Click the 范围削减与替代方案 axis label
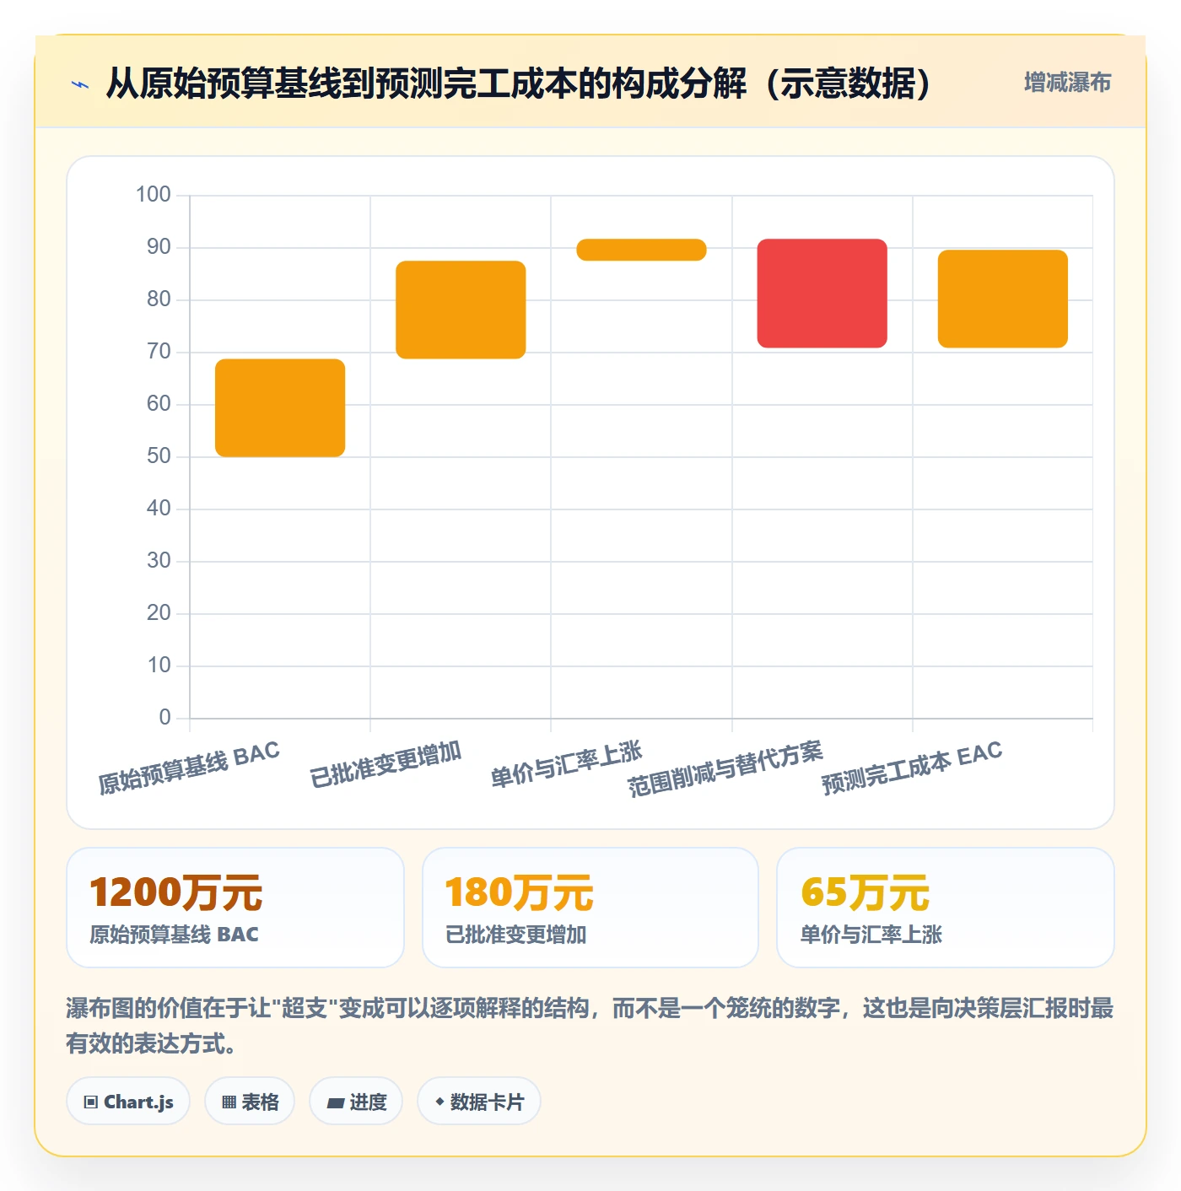The height and width of the screenshot is (1191, 1181). [x=725, y=769]
